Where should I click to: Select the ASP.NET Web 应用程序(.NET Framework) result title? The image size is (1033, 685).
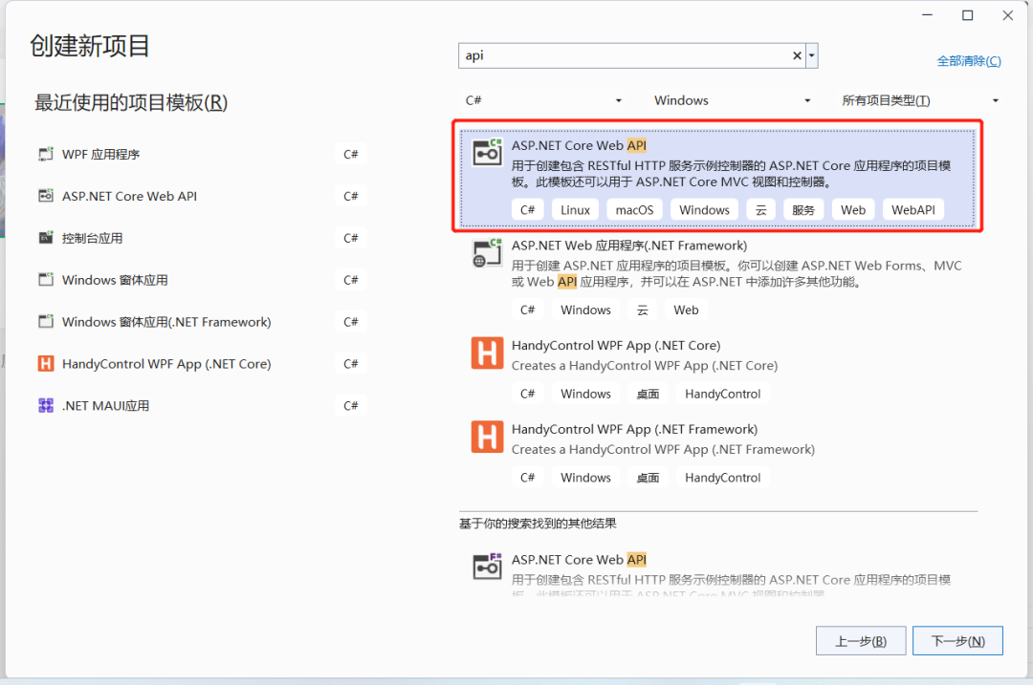[x=629, y=246]
